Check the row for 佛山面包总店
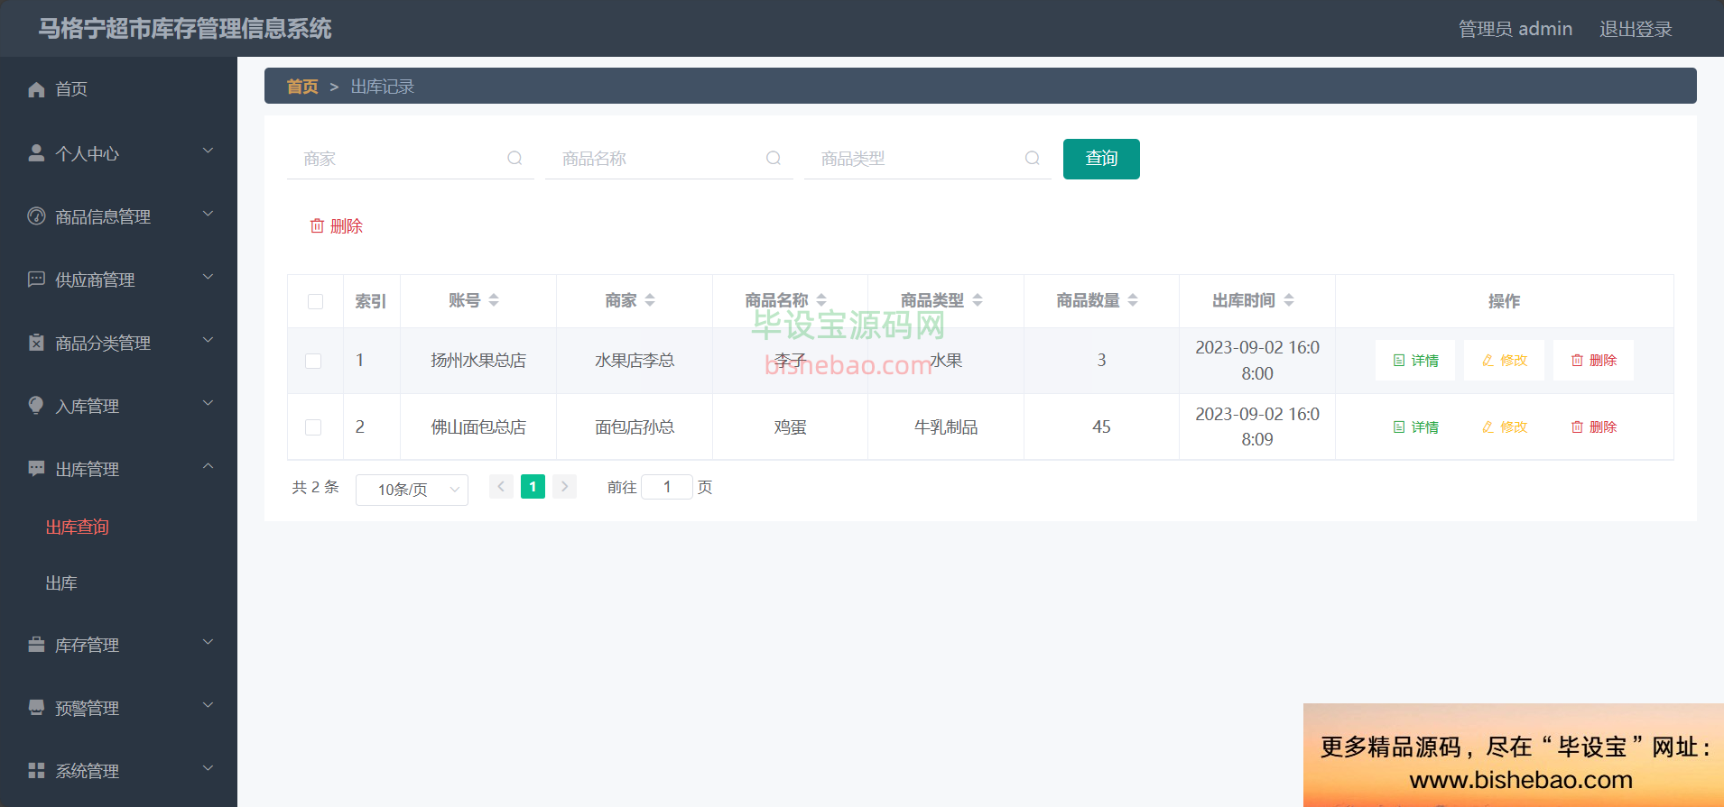Screen dimensions: 1724x807 click(313, 427)
